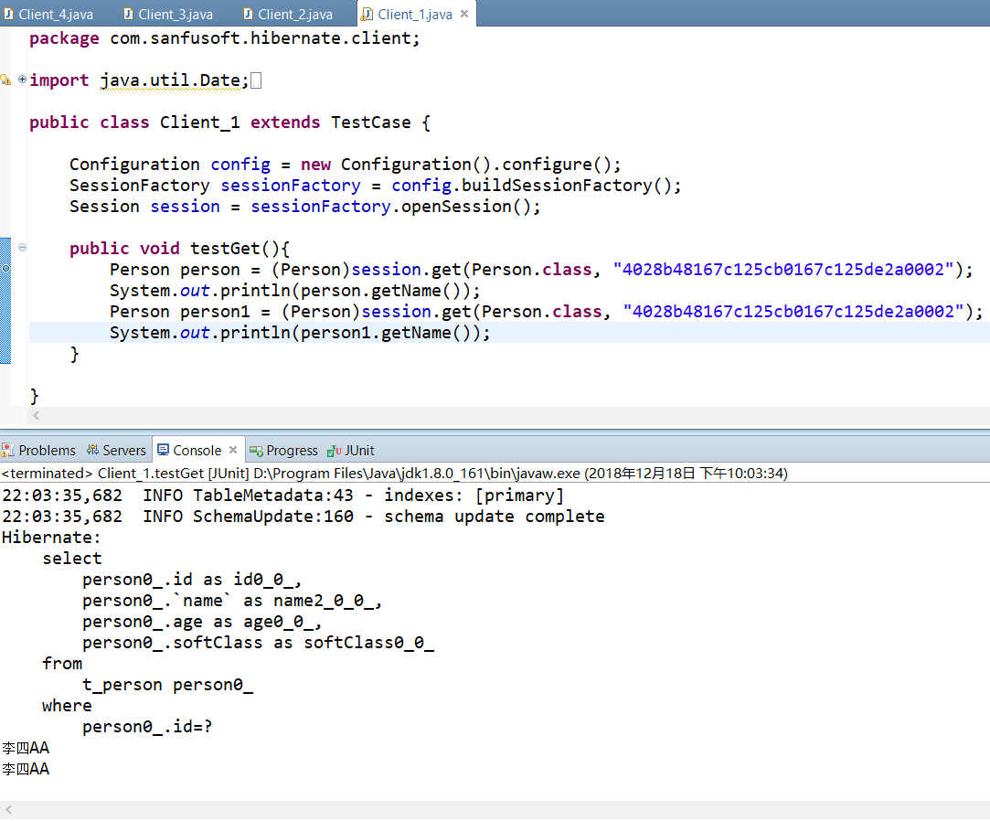The height and width of the screenshot is (821, 990).
Task: Click 'person0_.id=?' console line
Action: coord(147,727)
